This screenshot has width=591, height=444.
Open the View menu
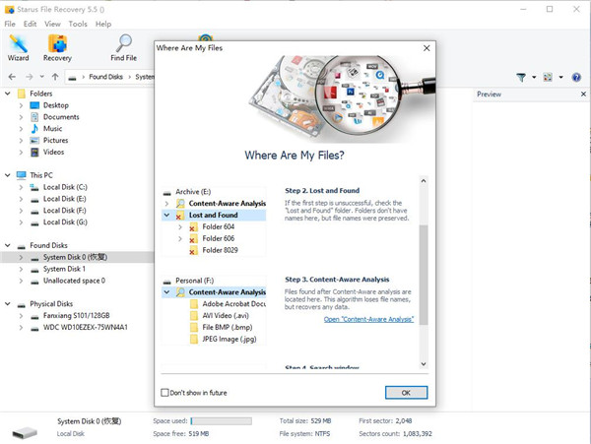pos(52,24)
